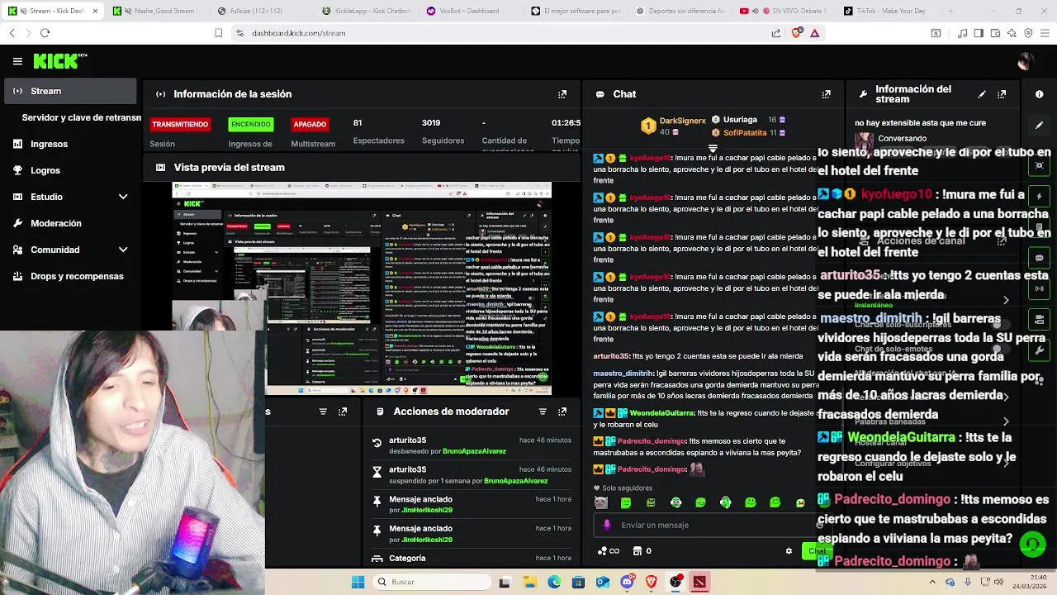The width and height of the screenshot is (1057, 595).
Task: Open Servidor y clave de retransmisión
Action: pos(81,117)
